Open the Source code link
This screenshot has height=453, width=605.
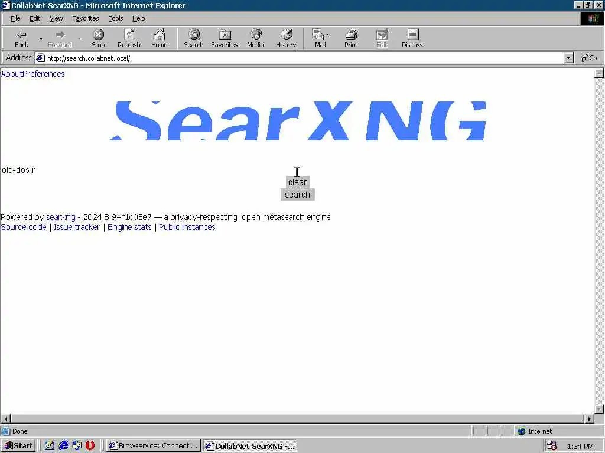[x=24, y=227]
